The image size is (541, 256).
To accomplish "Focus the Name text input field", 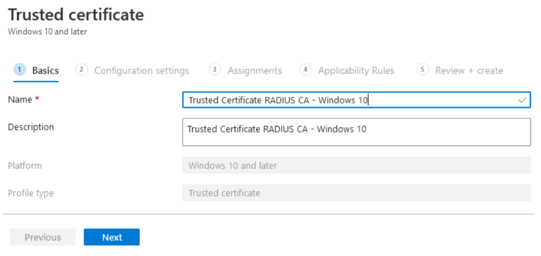I will point(348,101).
